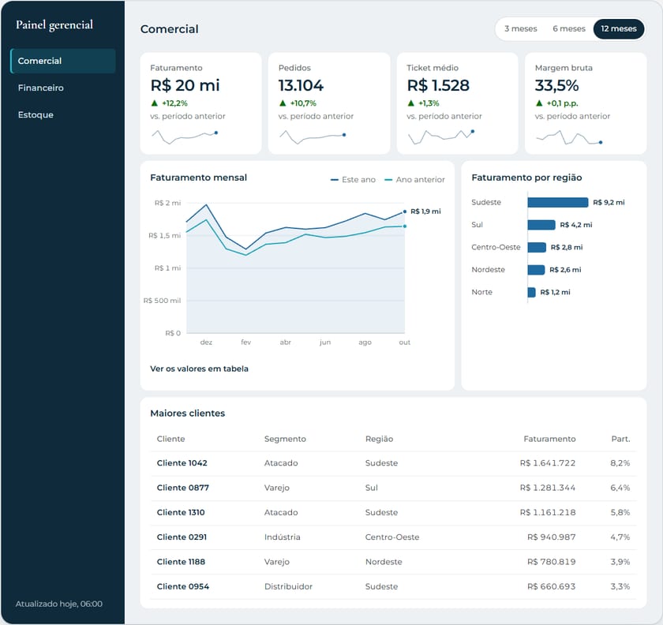Click the Ticket médio card sparkline
The width and height of the screenshot is (663, 625).
tap(441, 137)
